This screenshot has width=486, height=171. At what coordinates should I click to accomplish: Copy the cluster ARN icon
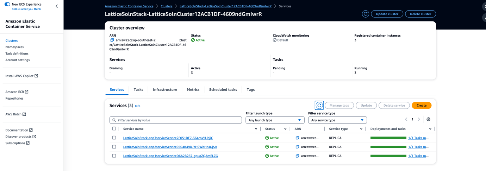point(112,40)
